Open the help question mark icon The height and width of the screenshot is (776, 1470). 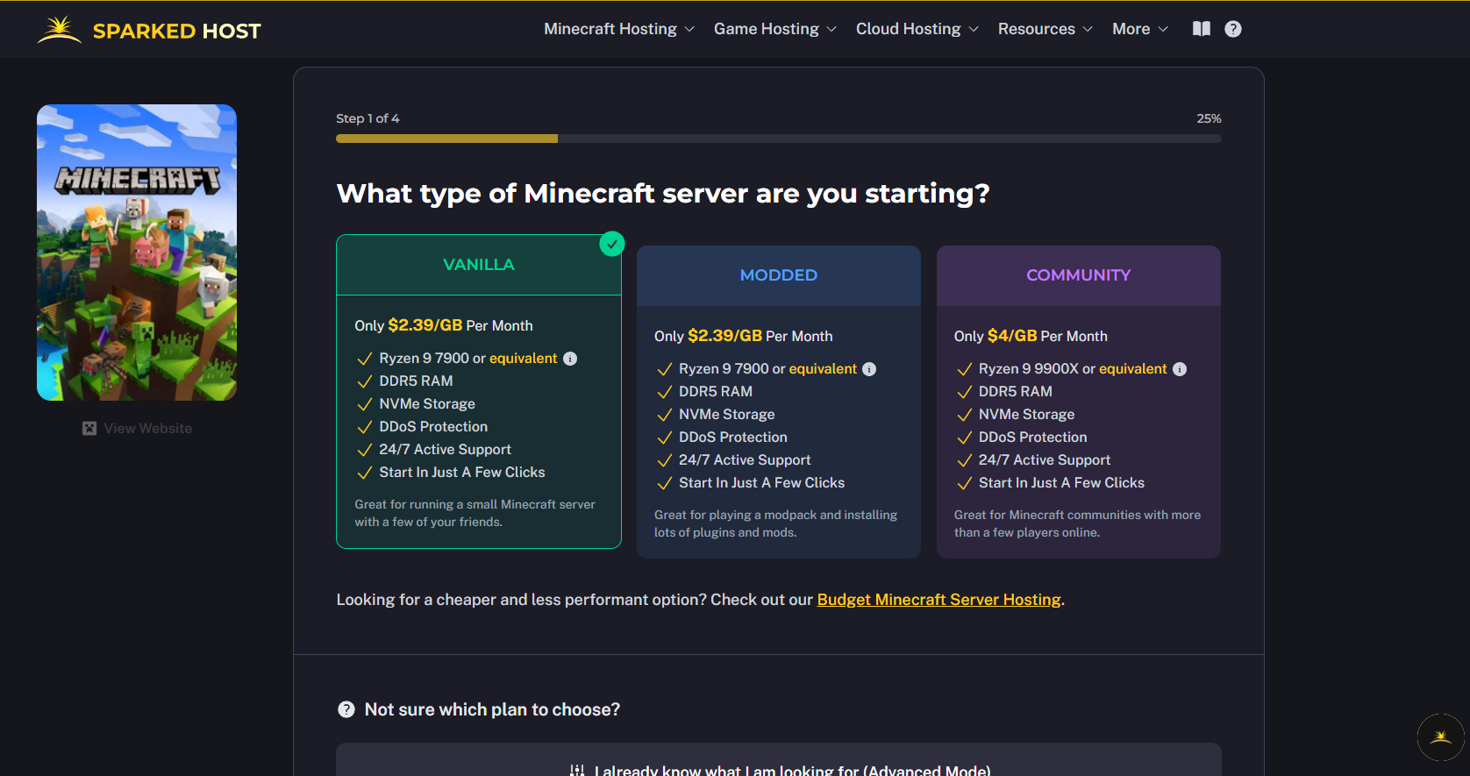[x=1233, y=29]
